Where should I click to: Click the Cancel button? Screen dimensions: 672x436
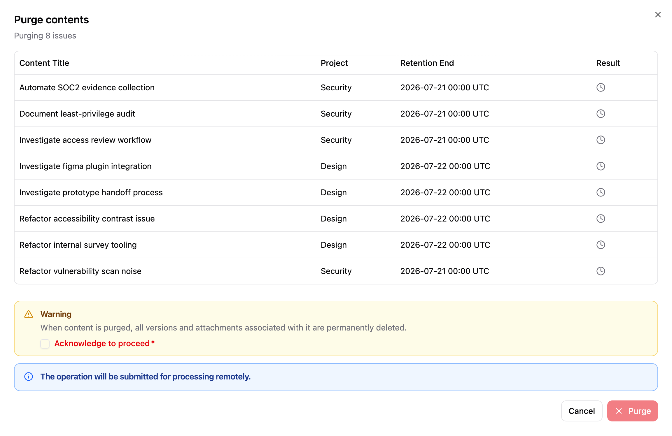pos(582,411)
